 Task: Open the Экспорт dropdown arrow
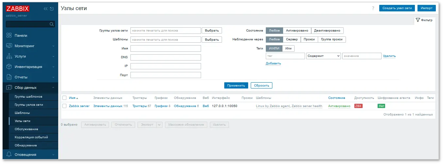coord(160,125)
